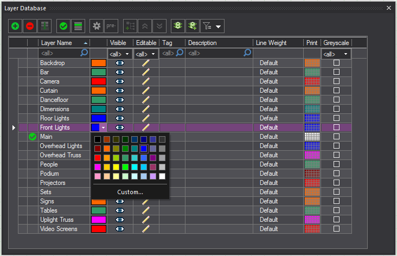Click the Line Weight column header

[x=278, y=43]
